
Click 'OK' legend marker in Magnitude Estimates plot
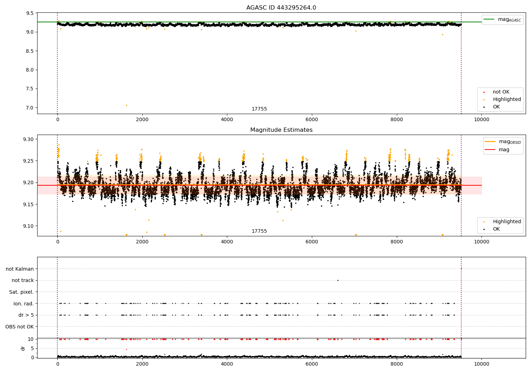point(484,229)
